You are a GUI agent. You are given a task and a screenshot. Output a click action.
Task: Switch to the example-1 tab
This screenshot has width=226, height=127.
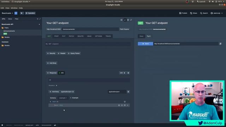click(x=63, y=98)
